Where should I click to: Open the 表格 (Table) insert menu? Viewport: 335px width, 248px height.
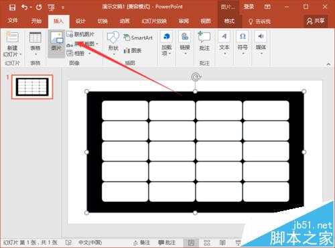36,44
